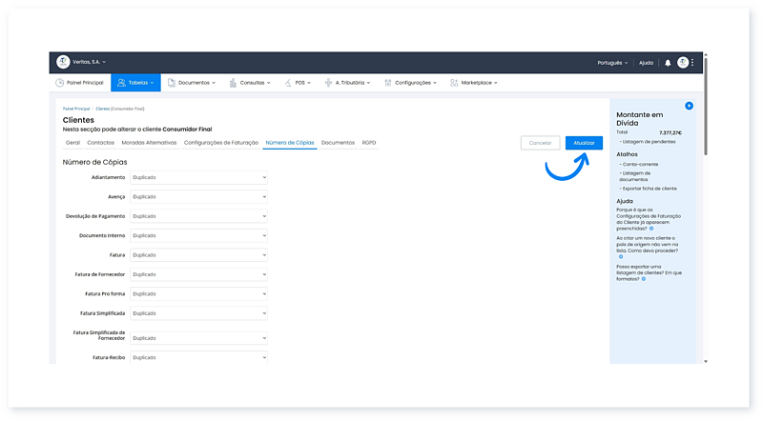Open the user avatar menu in top bar
The height and width of the screenshot is (421, 763).
683,63
